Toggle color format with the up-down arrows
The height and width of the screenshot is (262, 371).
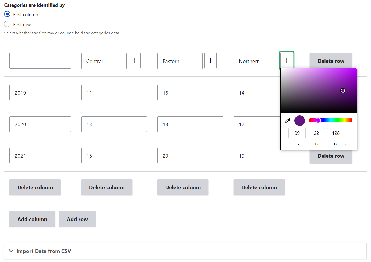point(345,144)
